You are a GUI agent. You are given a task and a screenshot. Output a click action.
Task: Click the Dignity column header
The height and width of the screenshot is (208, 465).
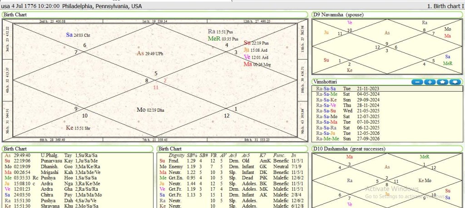(x=176, y=156)
